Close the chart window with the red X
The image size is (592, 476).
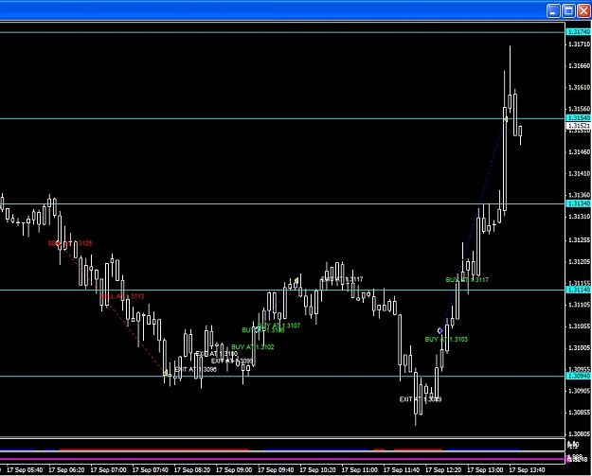pyautogui.click(x=583, y=10)
